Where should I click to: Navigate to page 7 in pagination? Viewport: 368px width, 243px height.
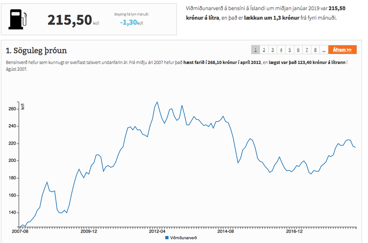coord(307,50)
